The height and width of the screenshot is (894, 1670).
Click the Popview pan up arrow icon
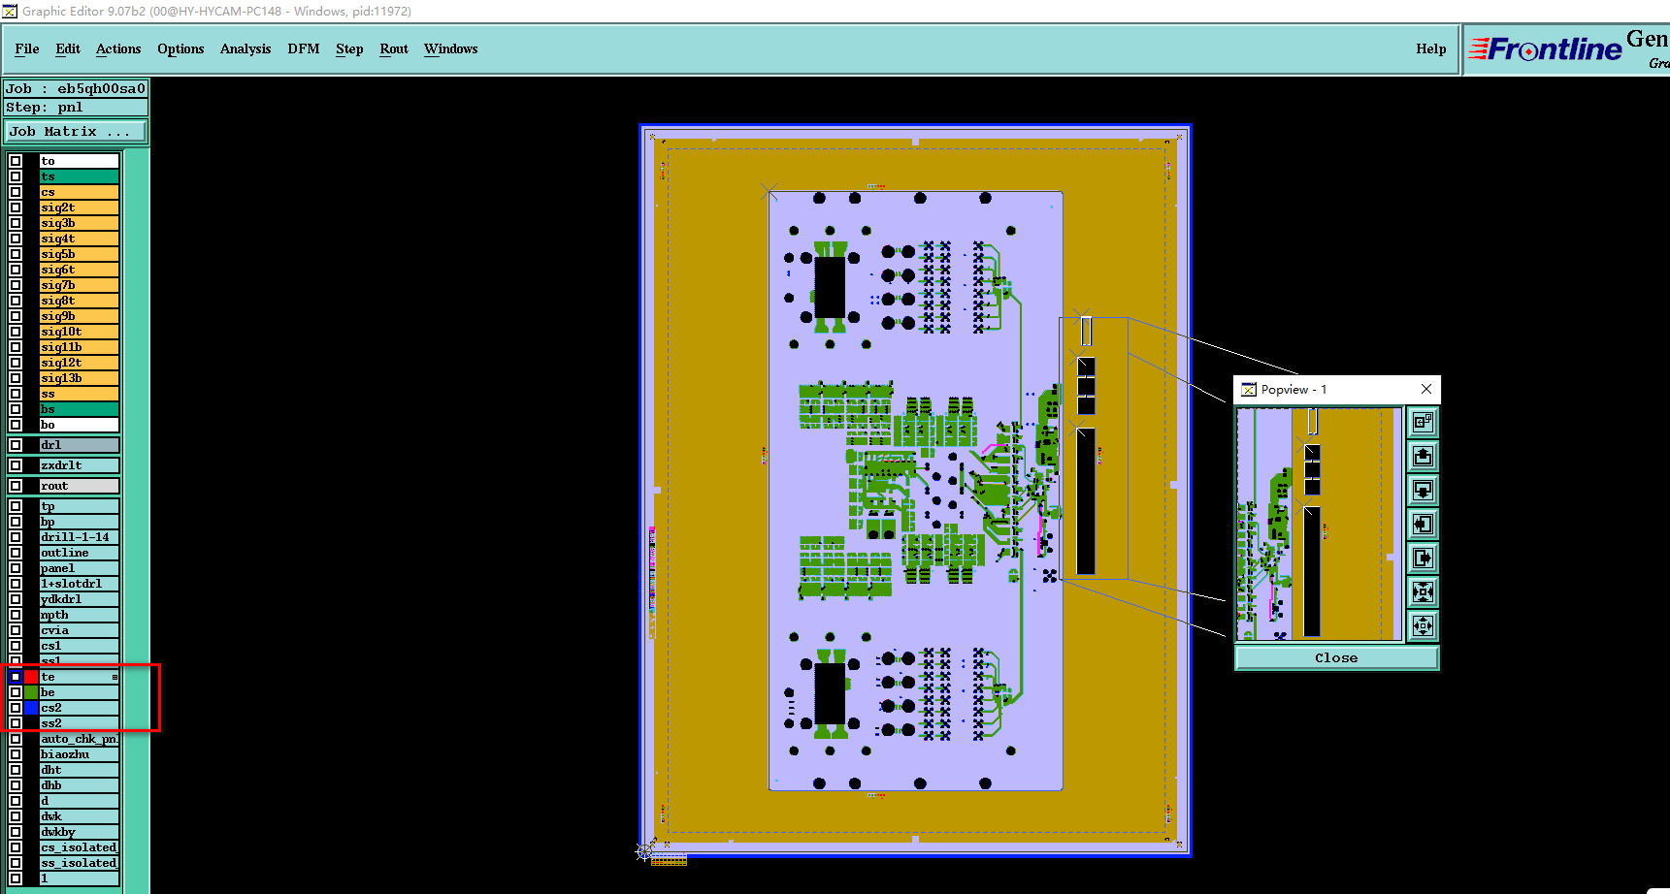(1423, 456)
